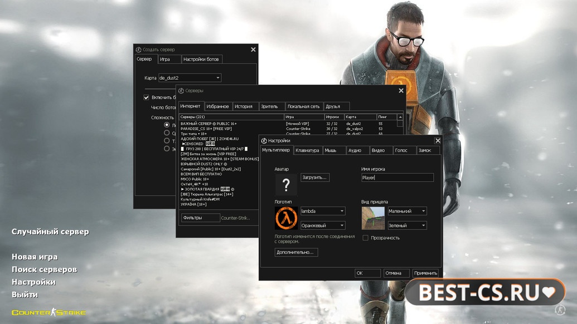Click the orange lambda logo preview
Screen dimensions: 577x324
286,218
